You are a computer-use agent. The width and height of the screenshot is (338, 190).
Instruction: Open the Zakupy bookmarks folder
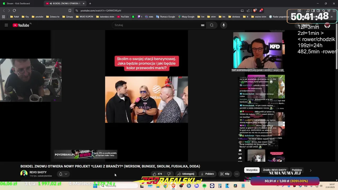click(67, 17)
